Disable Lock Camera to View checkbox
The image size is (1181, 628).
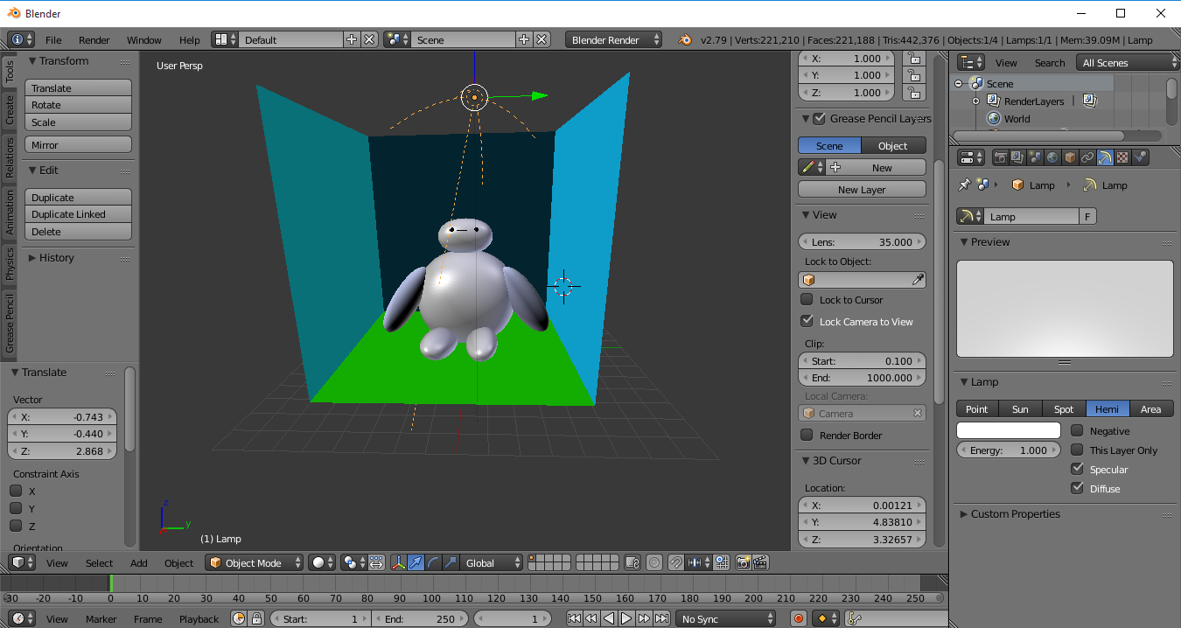(x=807, y=321)
